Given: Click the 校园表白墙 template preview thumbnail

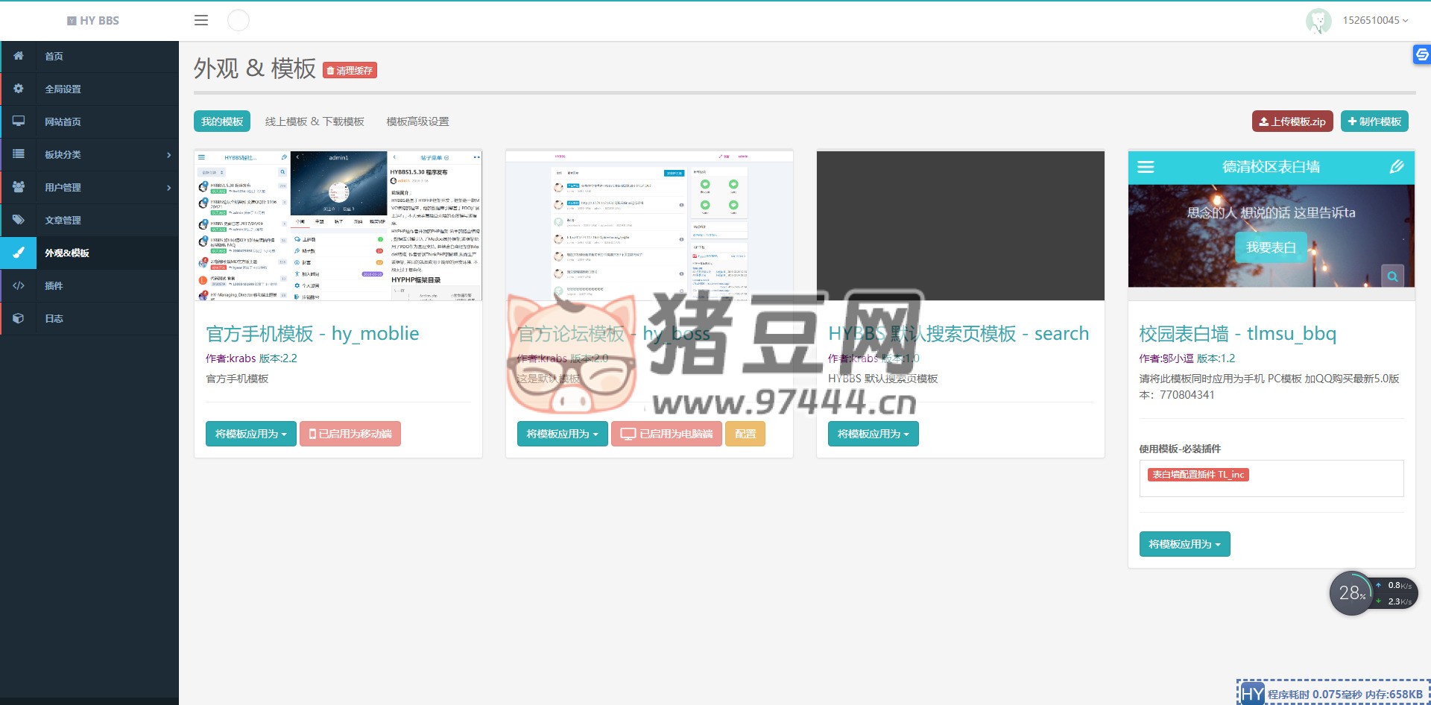Looking at the screenshot, I should 1271,225.
